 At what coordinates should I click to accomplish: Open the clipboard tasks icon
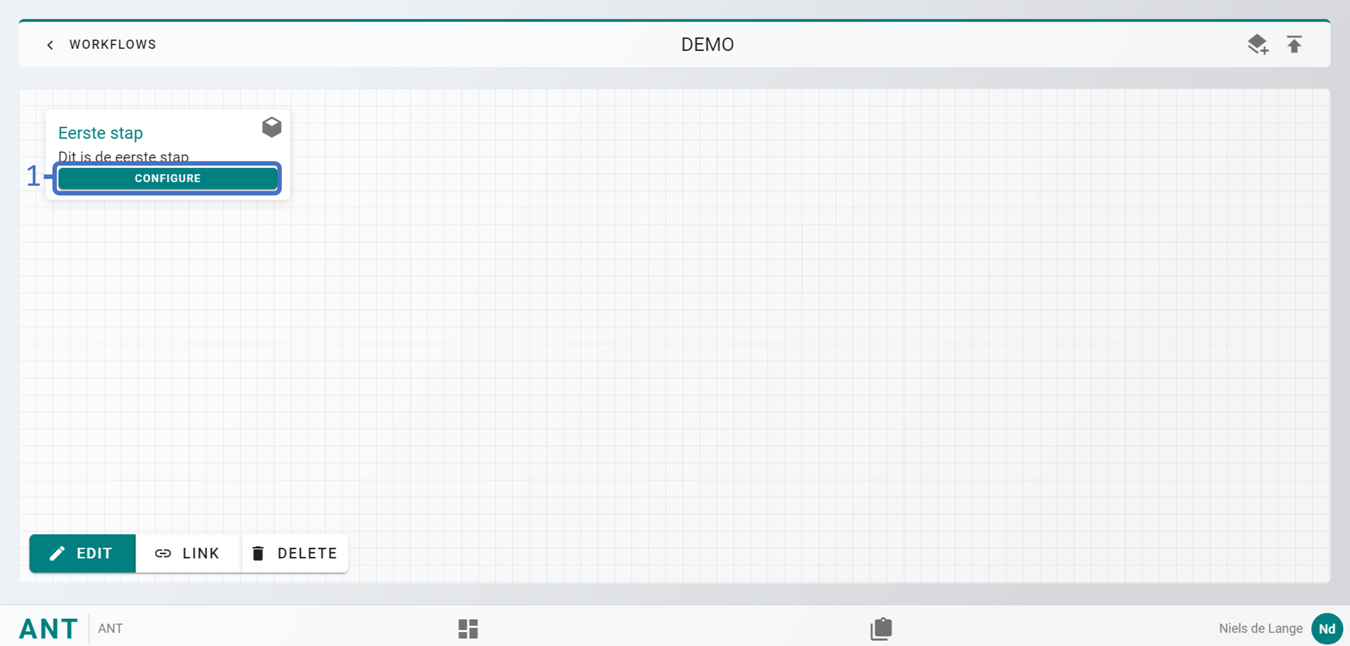coord(881,628)
